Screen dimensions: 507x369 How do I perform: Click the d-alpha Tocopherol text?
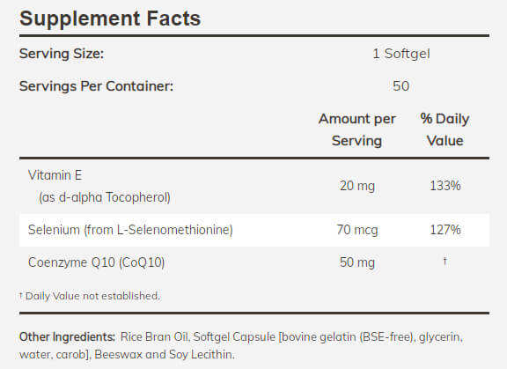coord(114,197)
